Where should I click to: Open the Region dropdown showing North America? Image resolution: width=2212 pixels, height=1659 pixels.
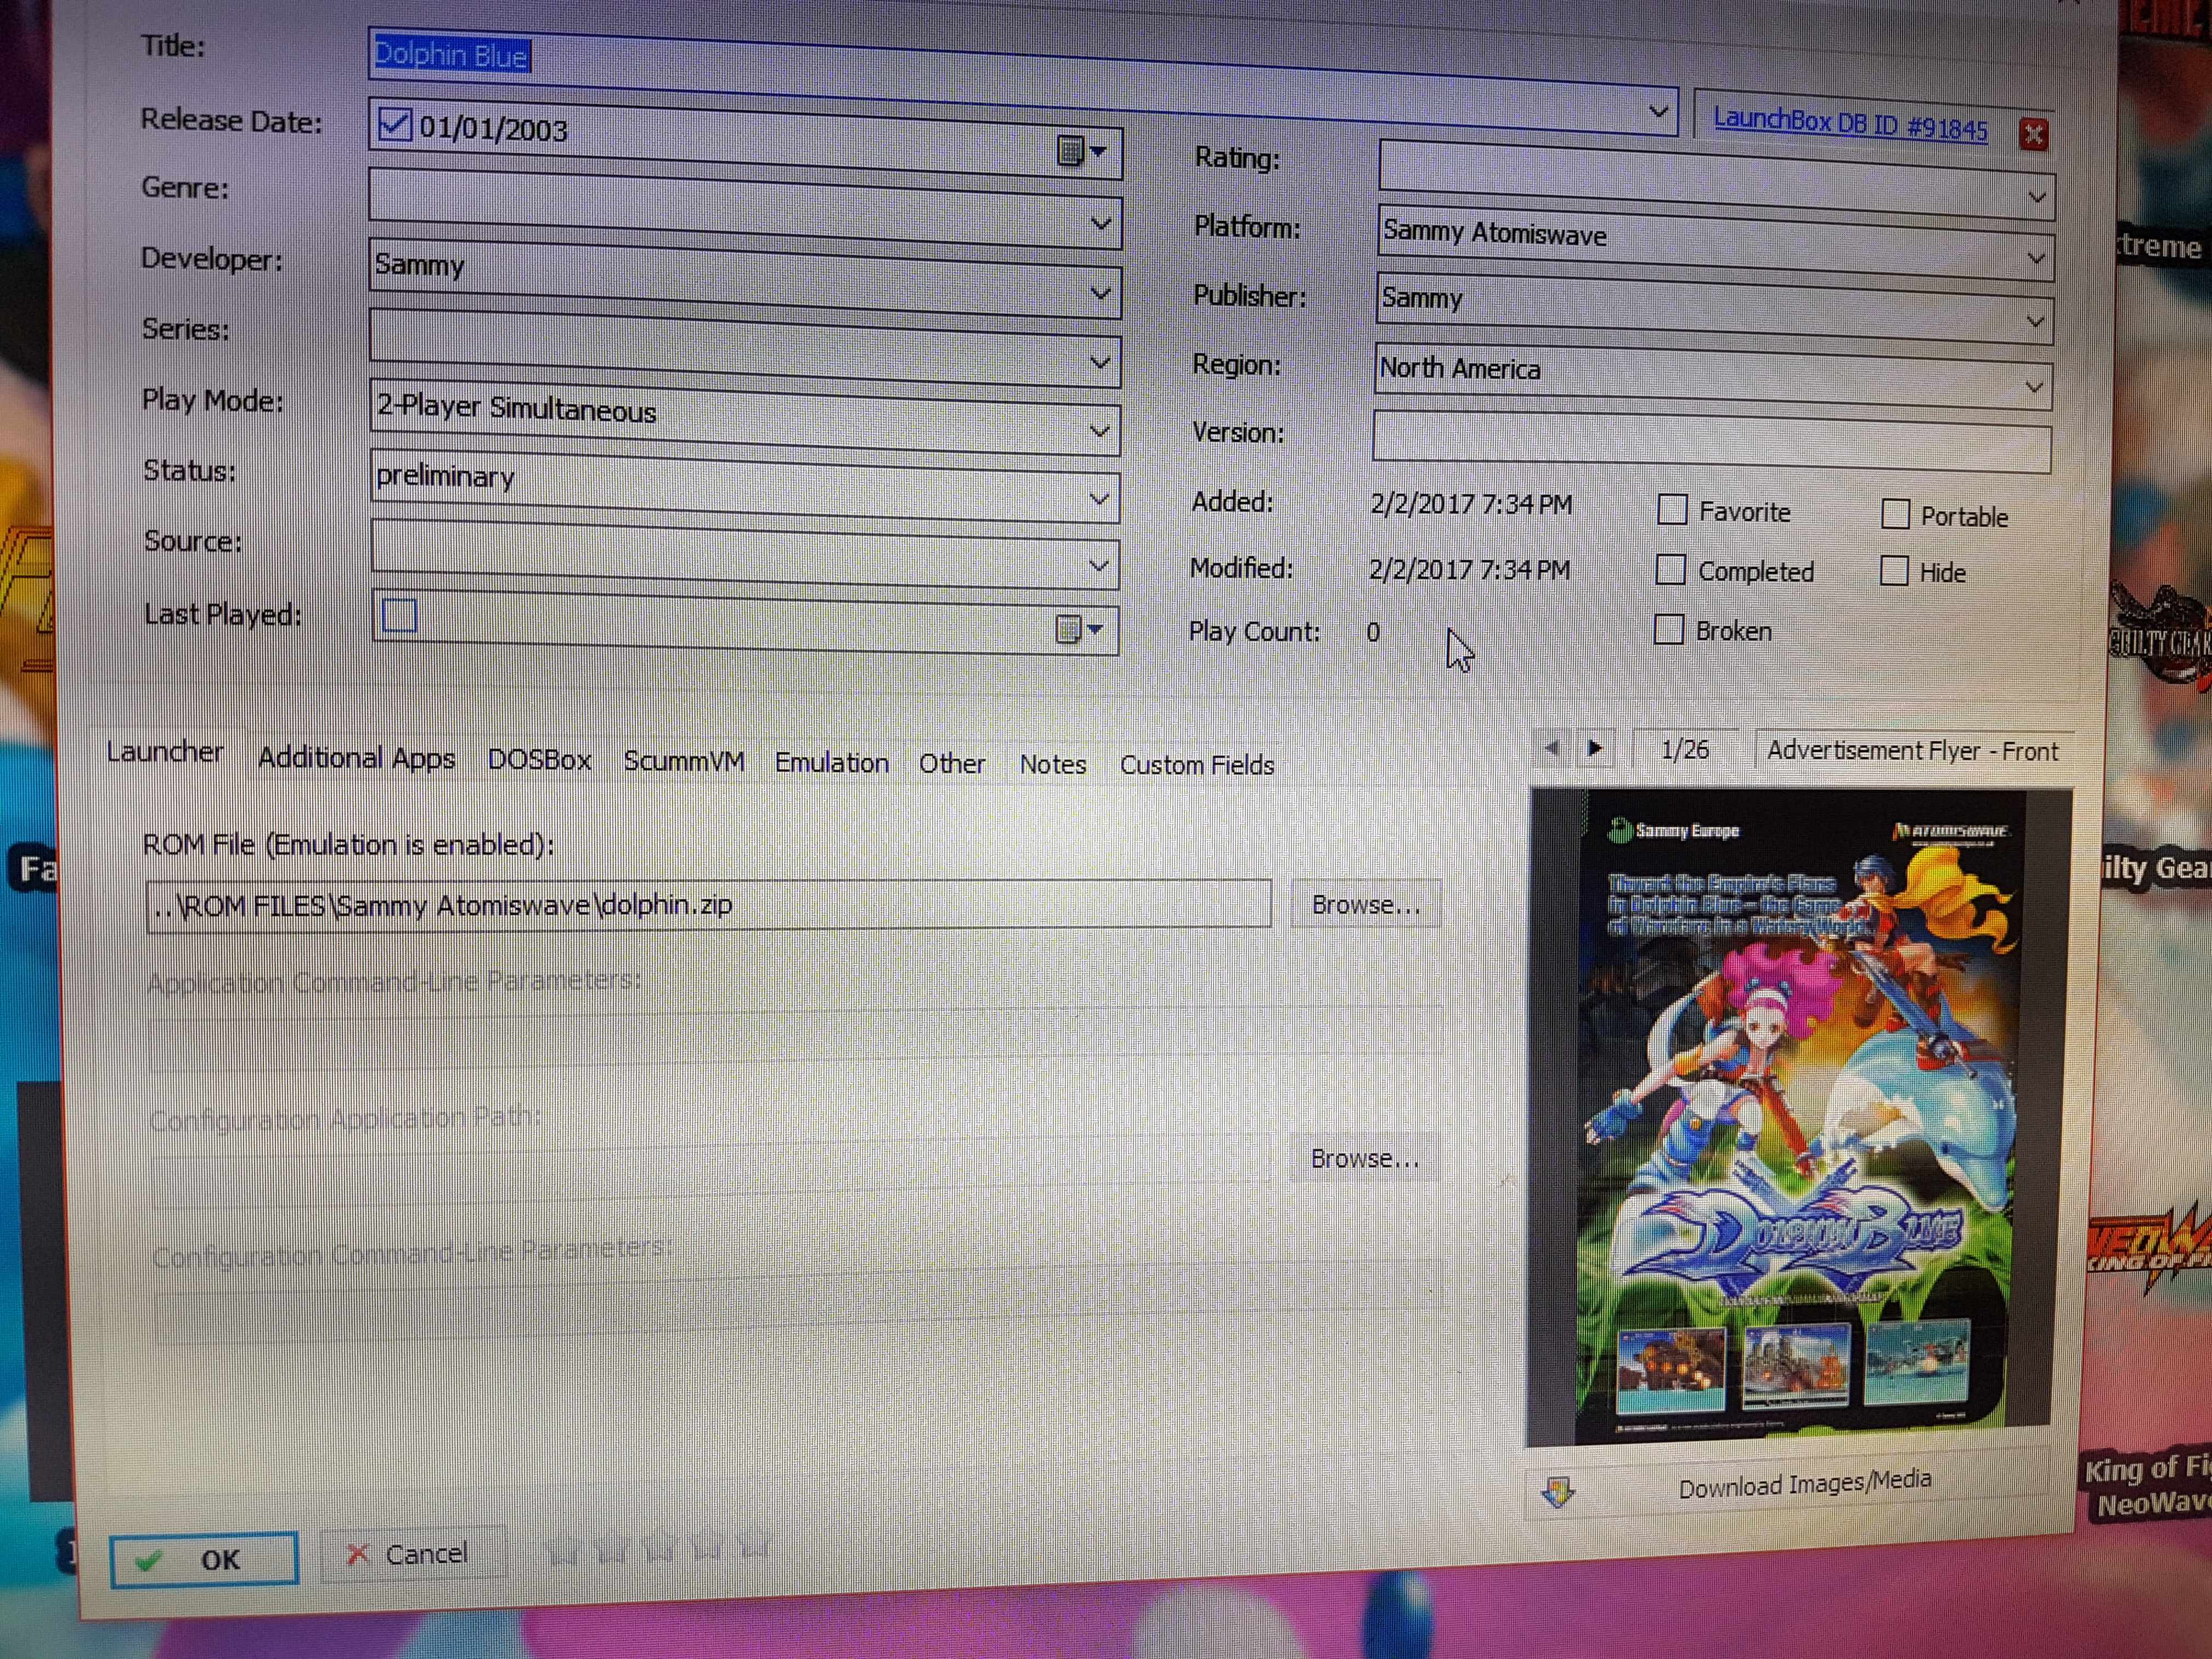[x=2033, y=387]
